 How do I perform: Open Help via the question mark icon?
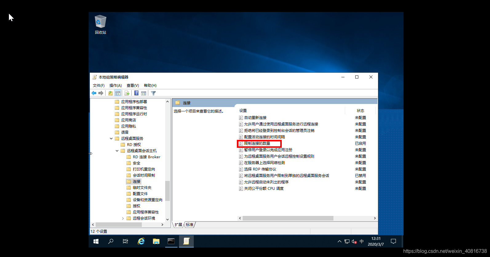pyautogui.click(x=136, y=93)
